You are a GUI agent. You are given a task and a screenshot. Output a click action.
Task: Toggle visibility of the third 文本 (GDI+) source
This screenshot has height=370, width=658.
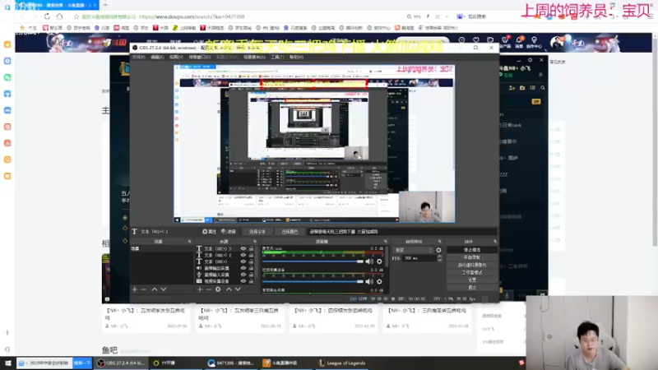pos(243,261)
